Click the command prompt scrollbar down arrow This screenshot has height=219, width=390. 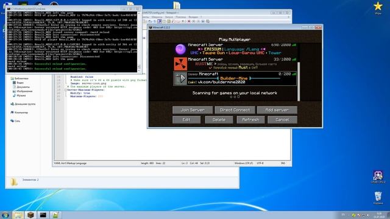[139, 71]
